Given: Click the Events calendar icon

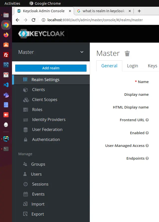Looking at the screenshot, I should pos(25,194).
